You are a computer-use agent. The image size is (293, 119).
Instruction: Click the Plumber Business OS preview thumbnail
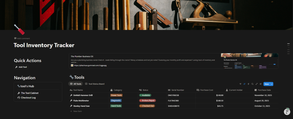(x=250, y=61)
